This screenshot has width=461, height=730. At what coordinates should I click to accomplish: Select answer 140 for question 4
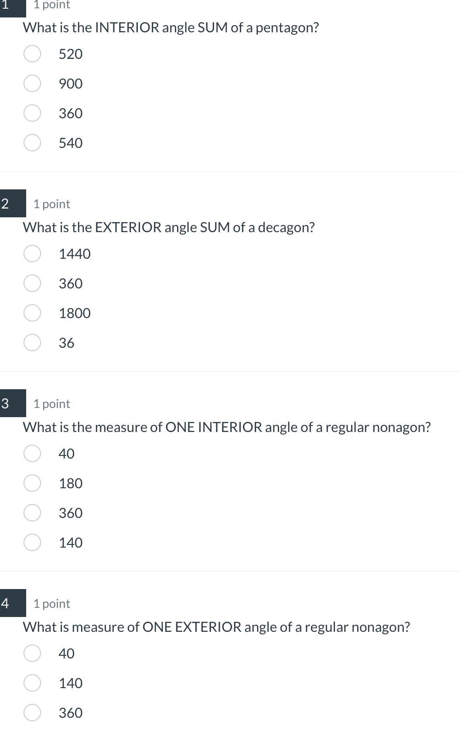(x=32, y=683)
